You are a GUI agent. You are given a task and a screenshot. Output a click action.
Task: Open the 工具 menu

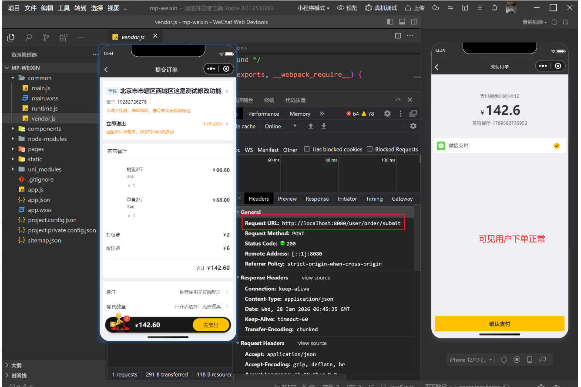[64, 8]
